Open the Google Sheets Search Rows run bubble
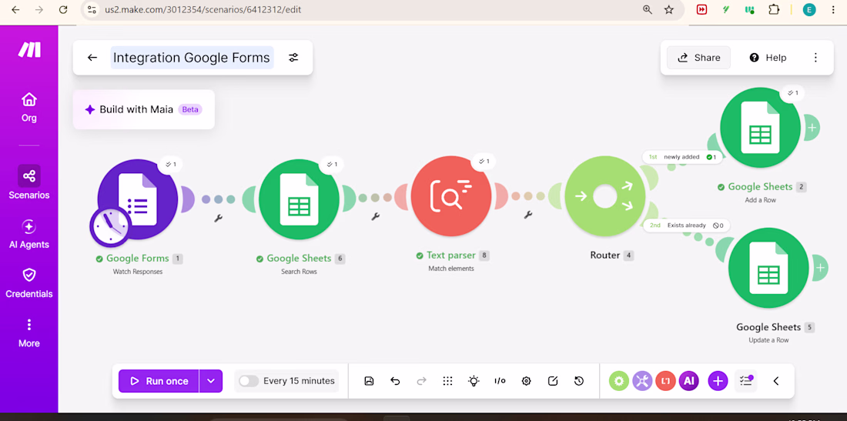The height and width of the screenshot is (421, 847). pyautogui.click(x=332, y=164)
